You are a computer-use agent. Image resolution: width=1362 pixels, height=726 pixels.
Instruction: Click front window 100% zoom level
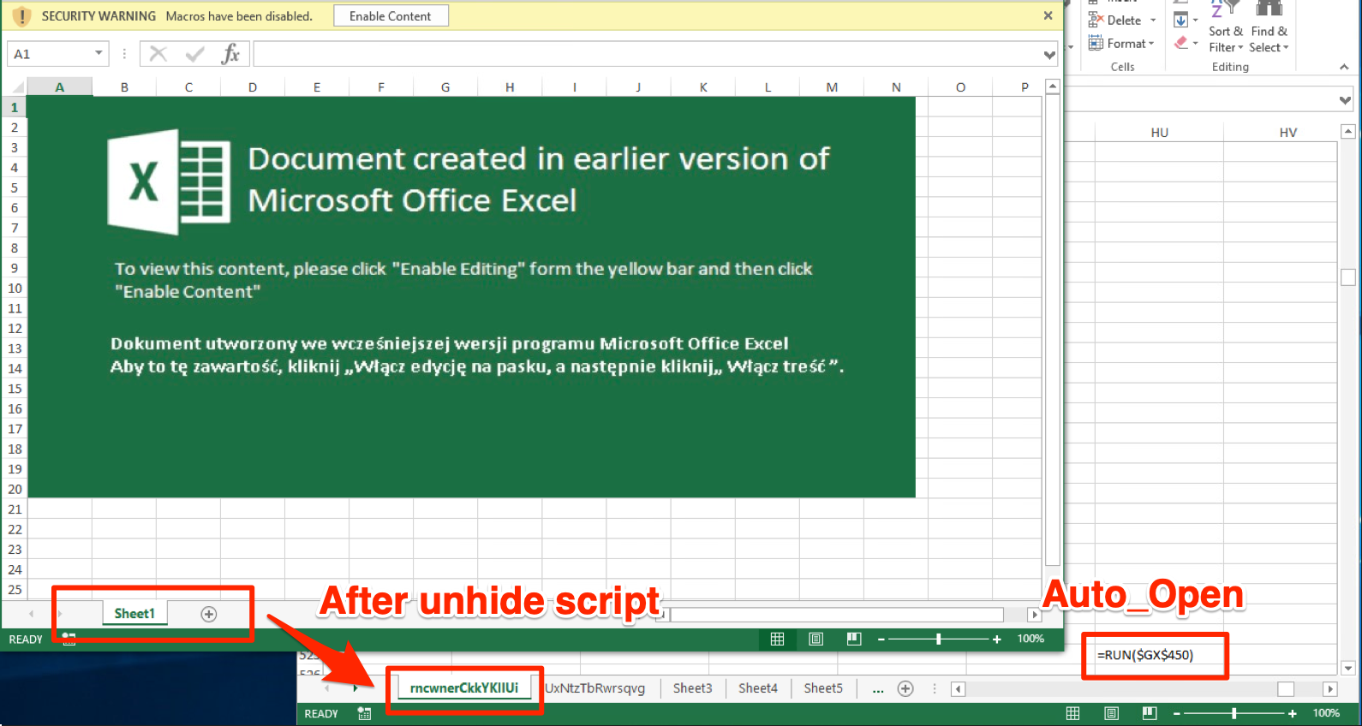pos(1030,639)
